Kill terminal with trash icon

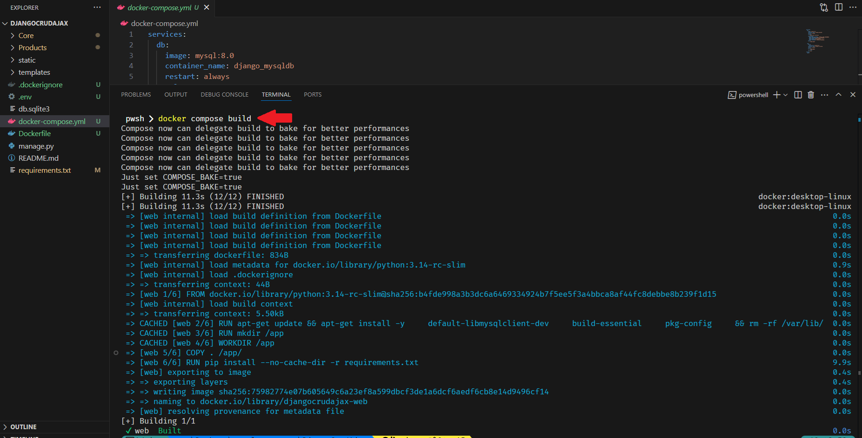[811, 95]
